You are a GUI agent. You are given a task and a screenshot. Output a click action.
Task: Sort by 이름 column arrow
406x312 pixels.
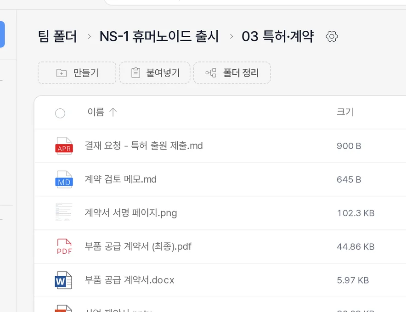(x=113, y=112)
